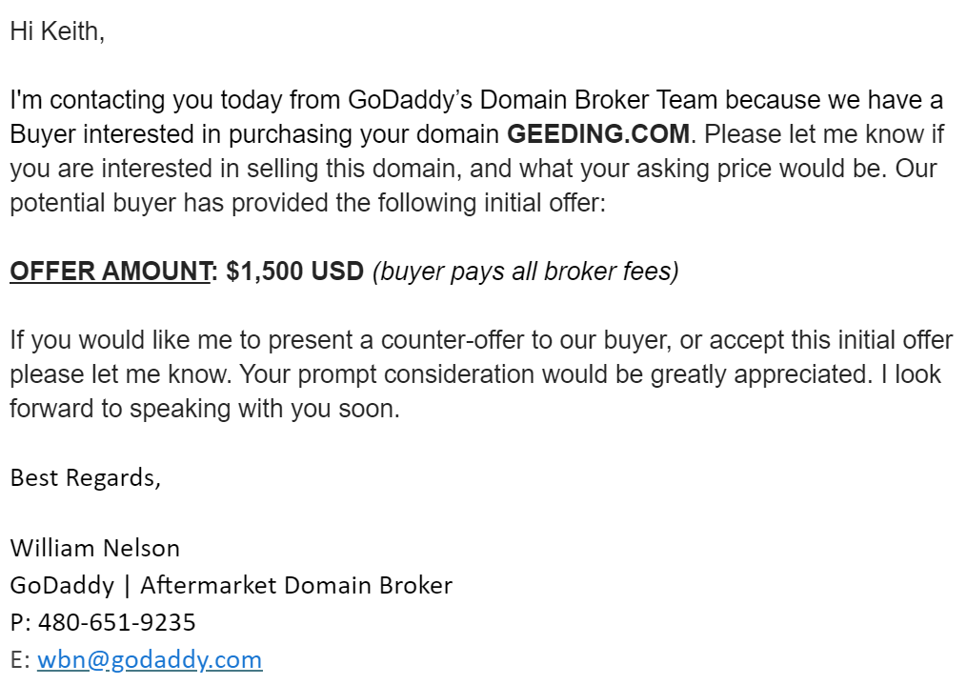The image size is (967, 685).
Task: Click the bold GEEDING.COM domain name
Action: (x=598, y=133)
